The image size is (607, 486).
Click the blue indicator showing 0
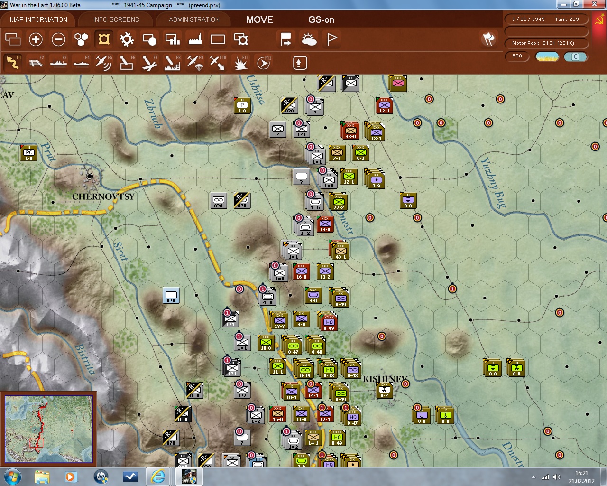(x=575, y=56)
